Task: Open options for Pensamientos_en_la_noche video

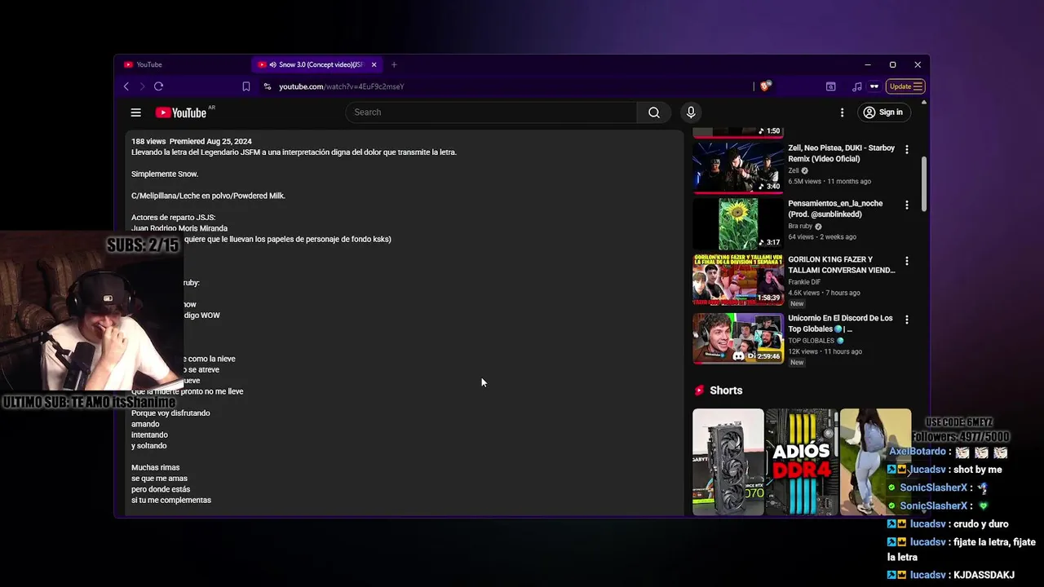Action: 906,205
